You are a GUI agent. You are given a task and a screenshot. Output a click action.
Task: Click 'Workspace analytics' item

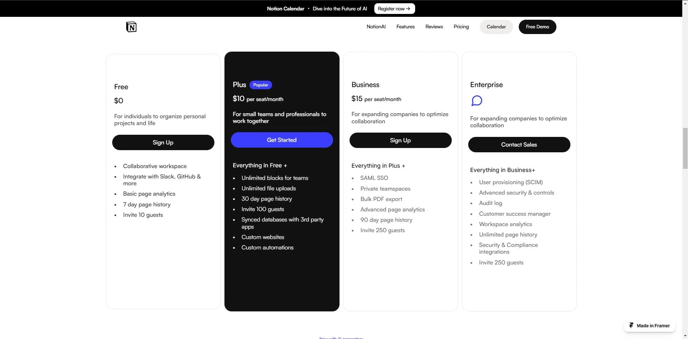pos(506,224)
